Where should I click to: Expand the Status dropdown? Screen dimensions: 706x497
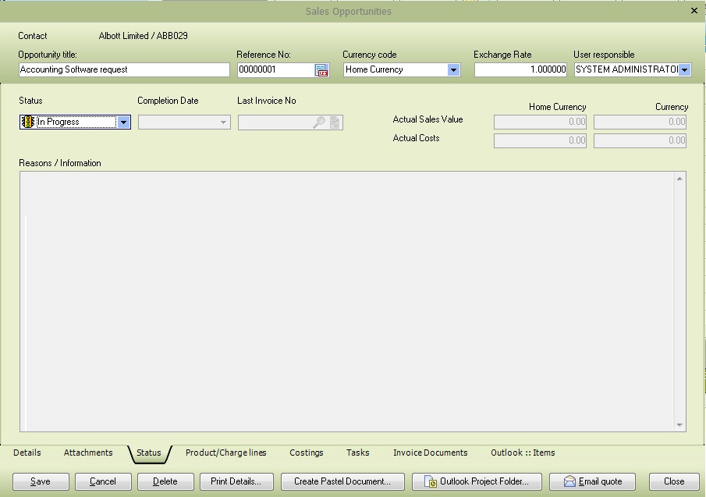pos(123,122)
